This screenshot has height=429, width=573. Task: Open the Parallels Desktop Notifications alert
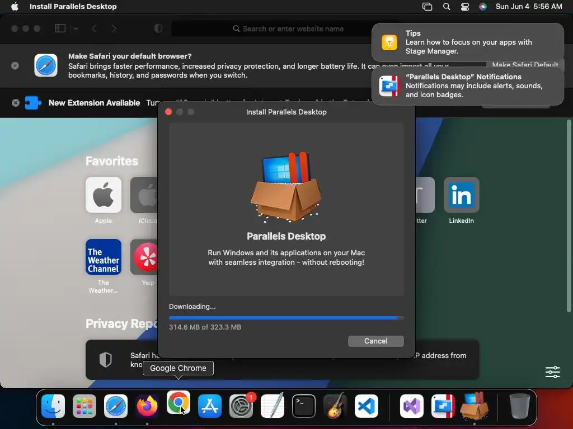468,86
